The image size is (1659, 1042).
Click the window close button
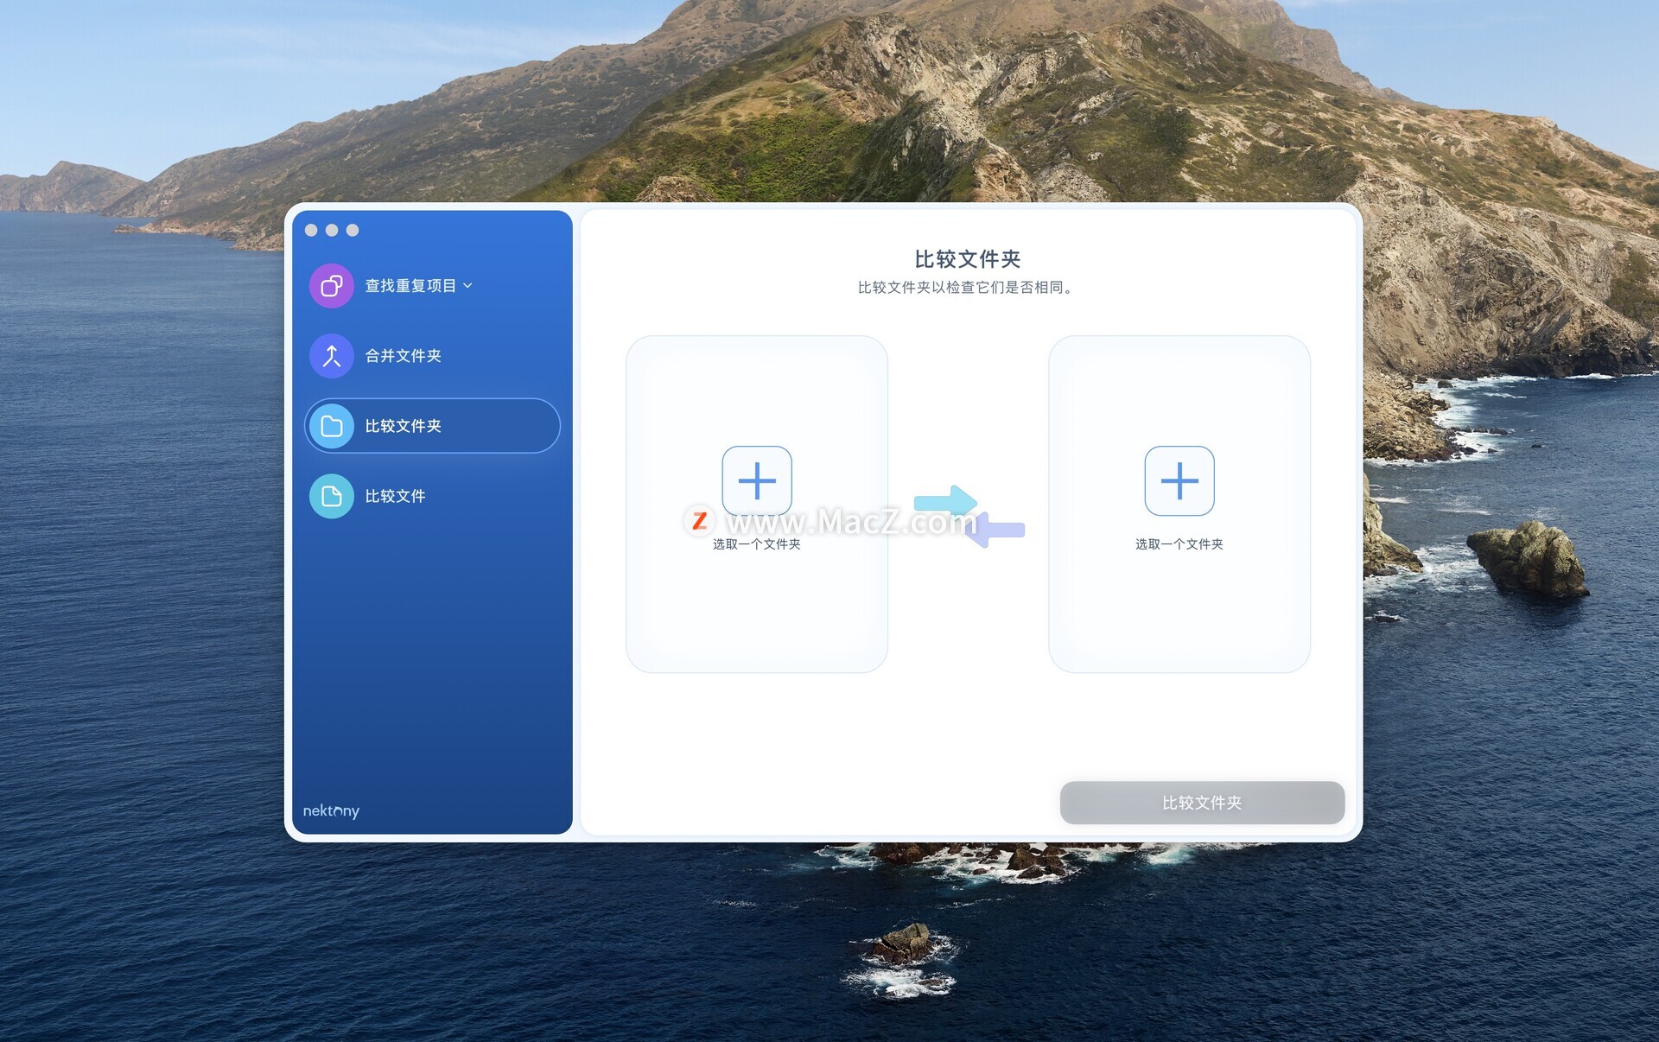point(311,230)
